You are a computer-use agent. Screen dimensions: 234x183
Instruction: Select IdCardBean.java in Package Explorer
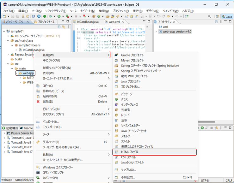[32, 50]
